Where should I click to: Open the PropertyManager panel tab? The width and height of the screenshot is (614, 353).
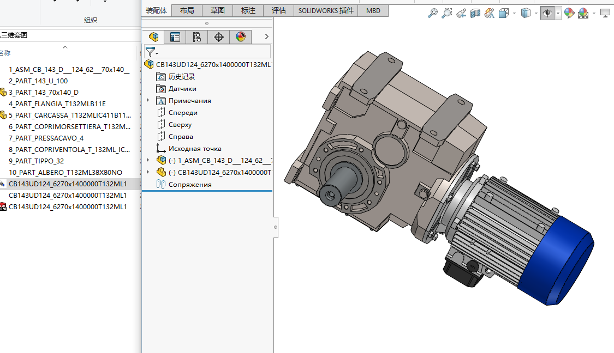(175, 37)
